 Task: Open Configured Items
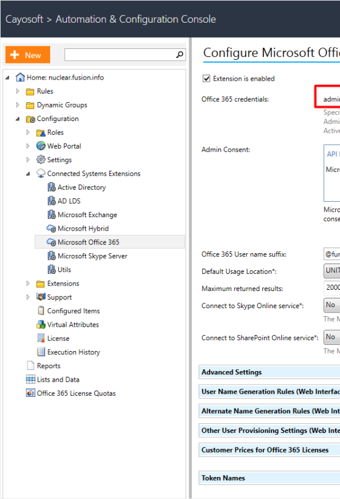click(x=74, y=311)
